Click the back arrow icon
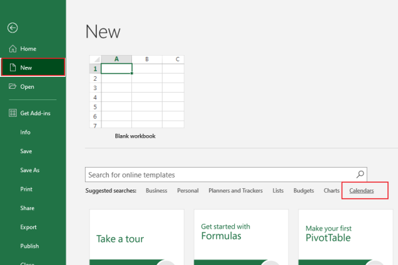 (12, 28)
